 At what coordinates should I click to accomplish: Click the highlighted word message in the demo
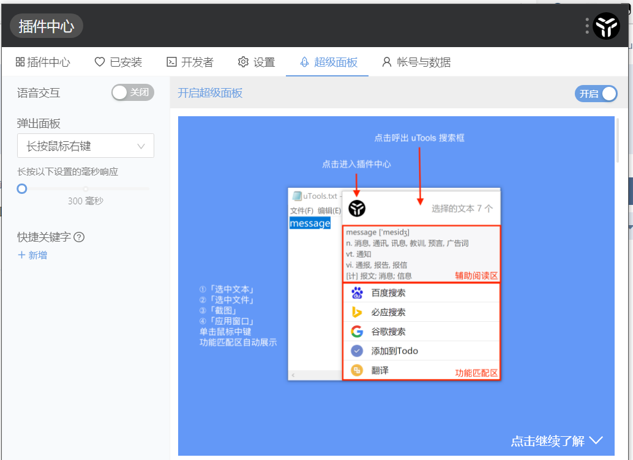[x=310, y=223]
